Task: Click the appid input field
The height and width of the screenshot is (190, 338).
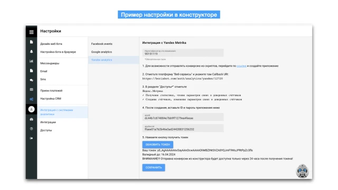Action: point(183,117)
